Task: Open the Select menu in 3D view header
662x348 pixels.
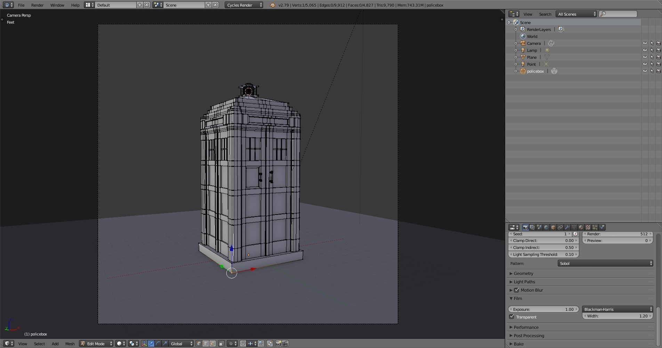Action: (39, 343)
